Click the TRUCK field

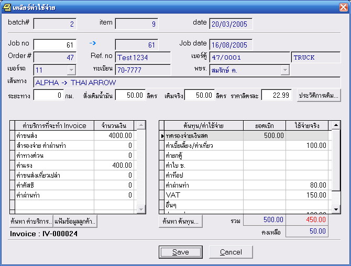[x=316, y=57]
